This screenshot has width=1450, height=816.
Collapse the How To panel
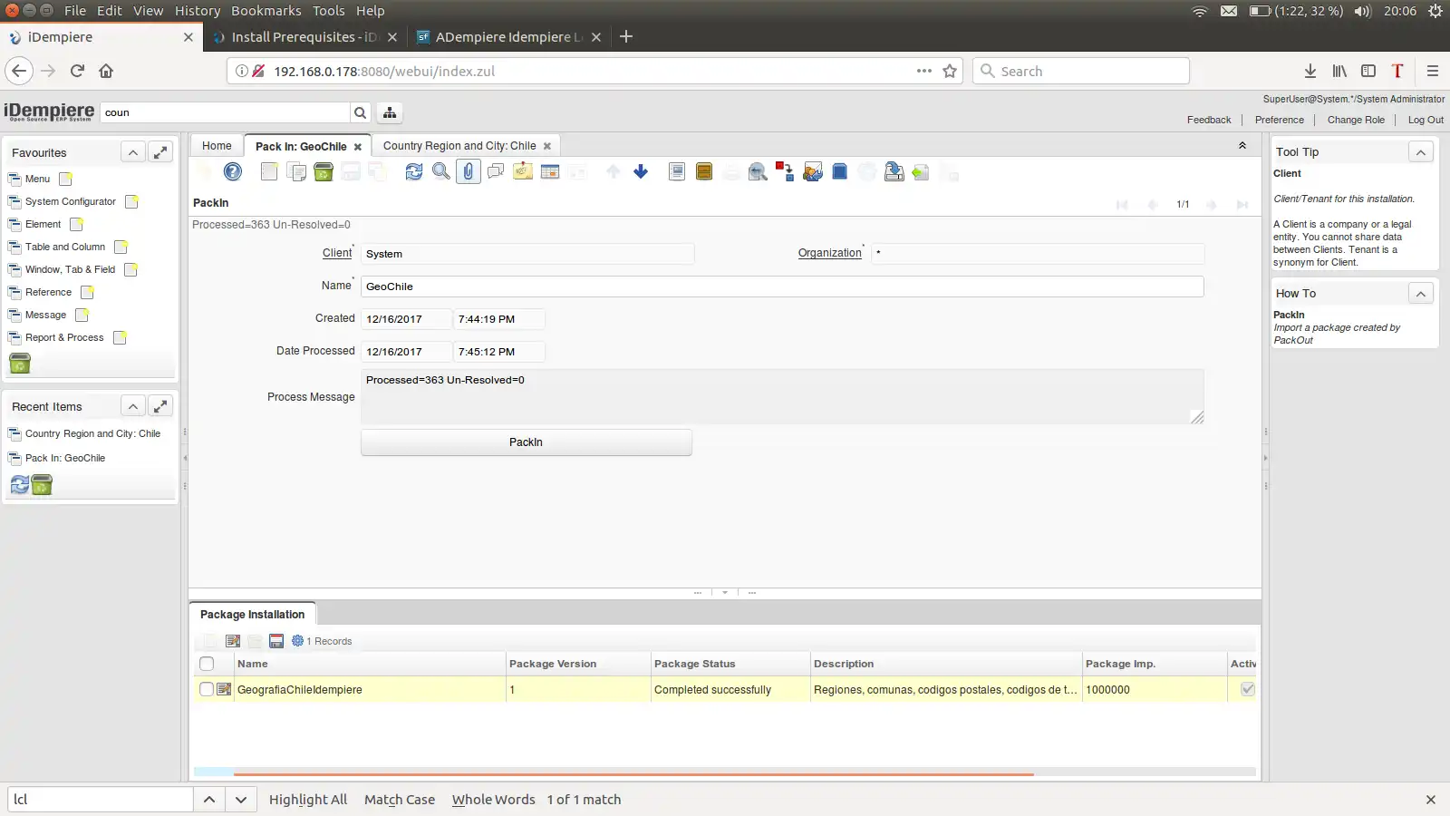(1421, 293)
